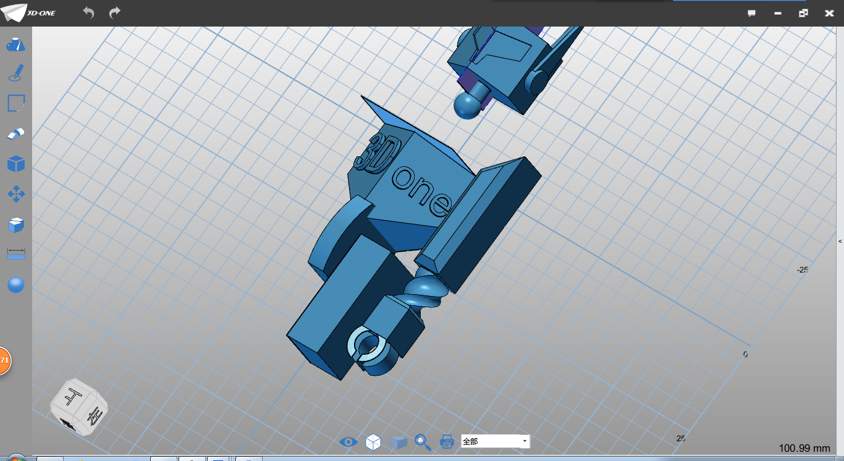Open the feature modeling extrude tool

tap(15, 133)
